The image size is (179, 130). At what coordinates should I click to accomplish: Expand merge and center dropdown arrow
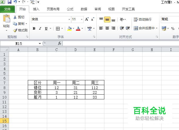tap(156, 28)
